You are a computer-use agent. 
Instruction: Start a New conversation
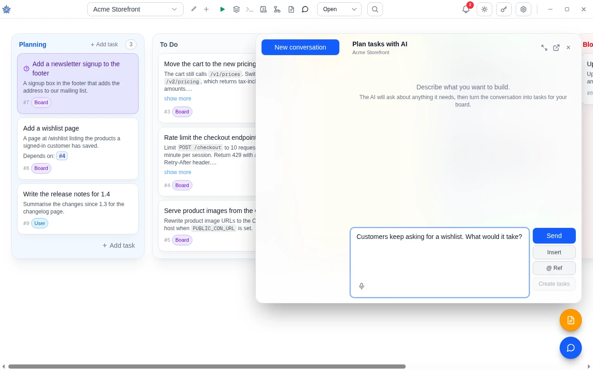(300, 47)
